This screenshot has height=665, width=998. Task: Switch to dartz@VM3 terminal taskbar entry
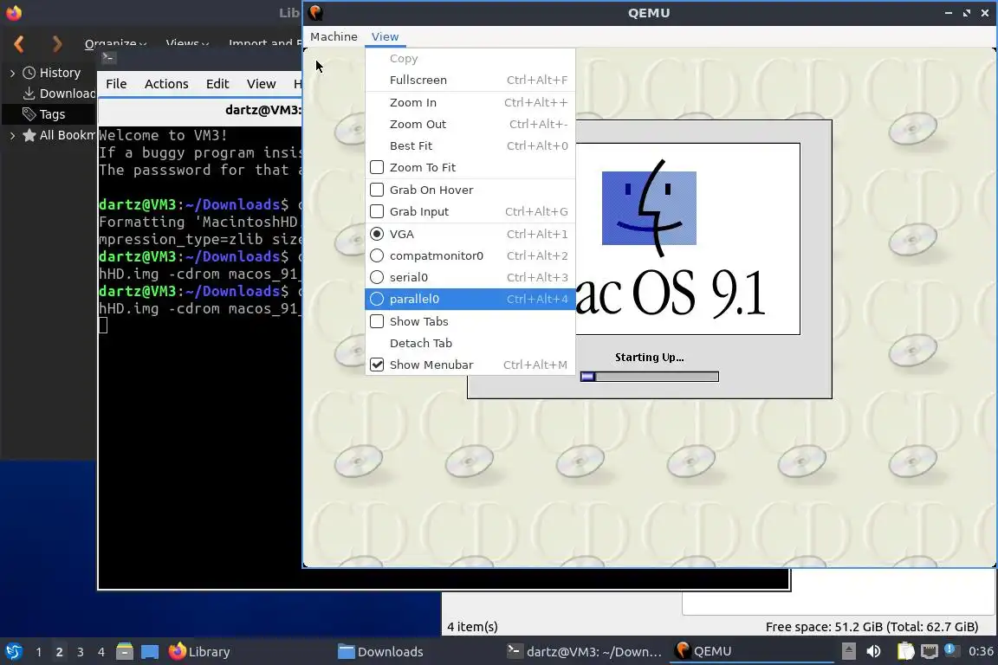584,652
